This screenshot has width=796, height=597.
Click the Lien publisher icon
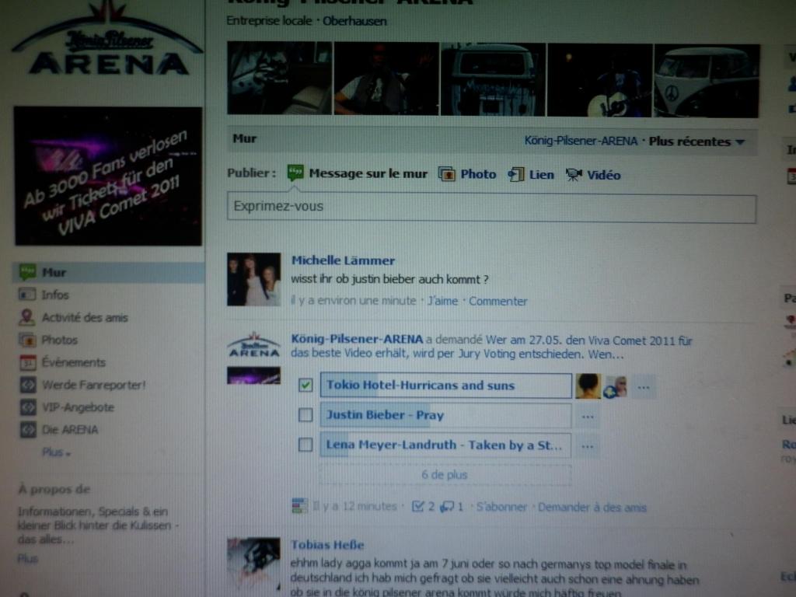coord(516,175)
